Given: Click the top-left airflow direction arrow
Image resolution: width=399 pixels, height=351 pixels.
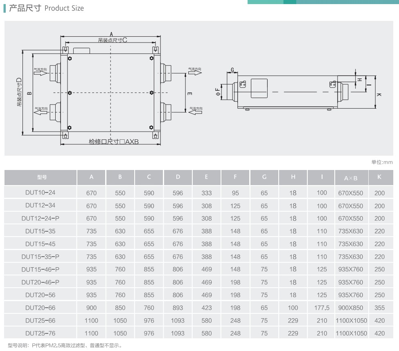Looking at the screenshot, I should [x=40, y=74].
